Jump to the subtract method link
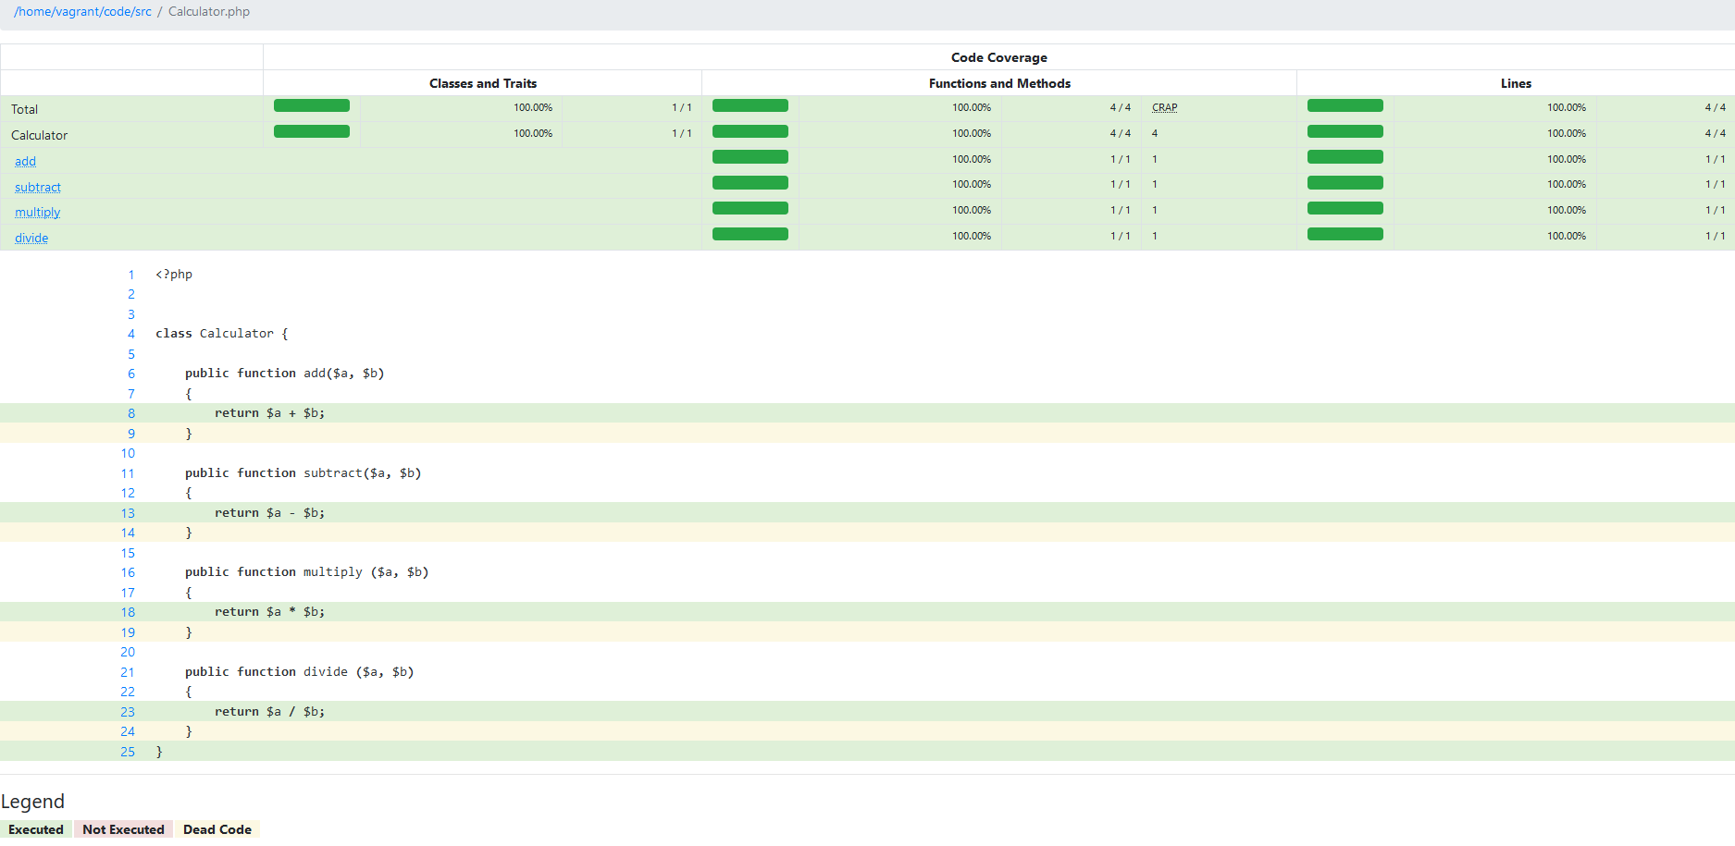This screenshot has width=1735, height=846. coord(38,187)
